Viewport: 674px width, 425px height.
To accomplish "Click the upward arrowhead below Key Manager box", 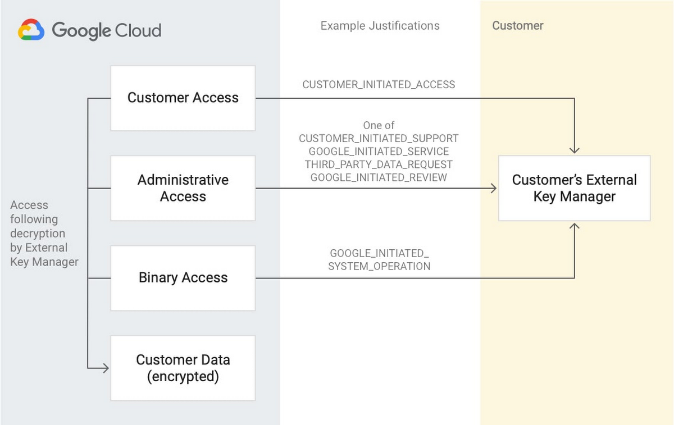I will 574,226.
